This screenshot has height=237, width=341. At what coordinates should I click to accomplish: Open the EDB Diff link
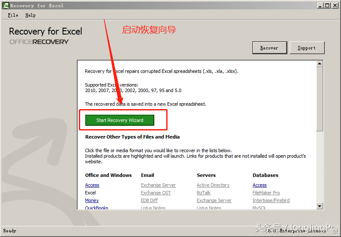coord(149,200)
